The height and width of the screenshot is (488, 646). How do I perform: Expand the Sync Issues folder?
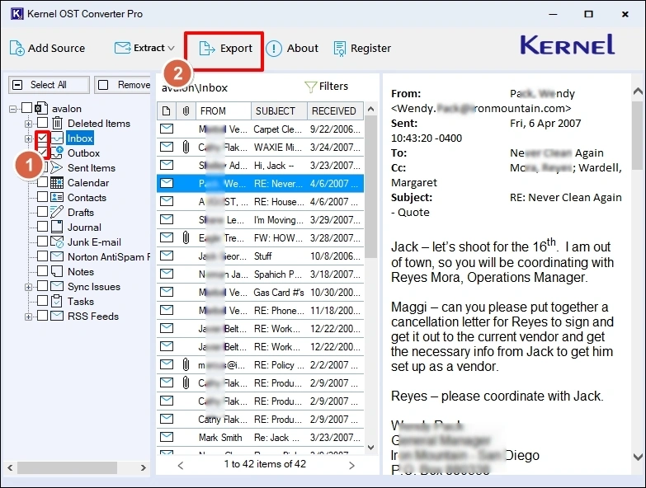(28, 287)
